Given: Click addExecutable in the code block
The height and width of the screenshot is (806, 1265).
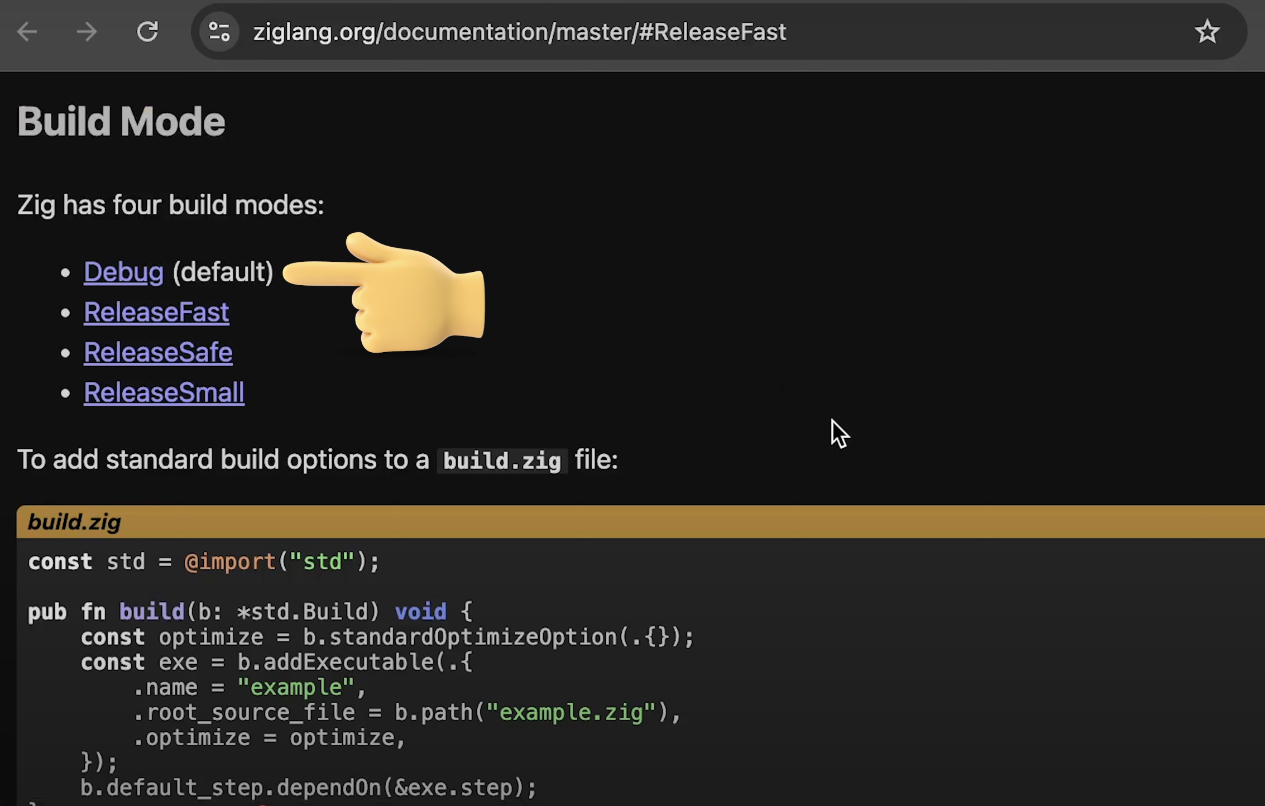Looking at the screenshot, I should [348, 663].
